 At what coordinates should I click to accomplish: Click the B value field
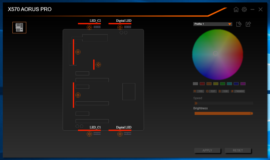(x=225, y=91)
